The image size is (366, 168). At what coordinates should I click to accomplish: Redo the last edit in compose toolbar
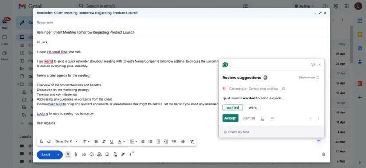[49, 141]
